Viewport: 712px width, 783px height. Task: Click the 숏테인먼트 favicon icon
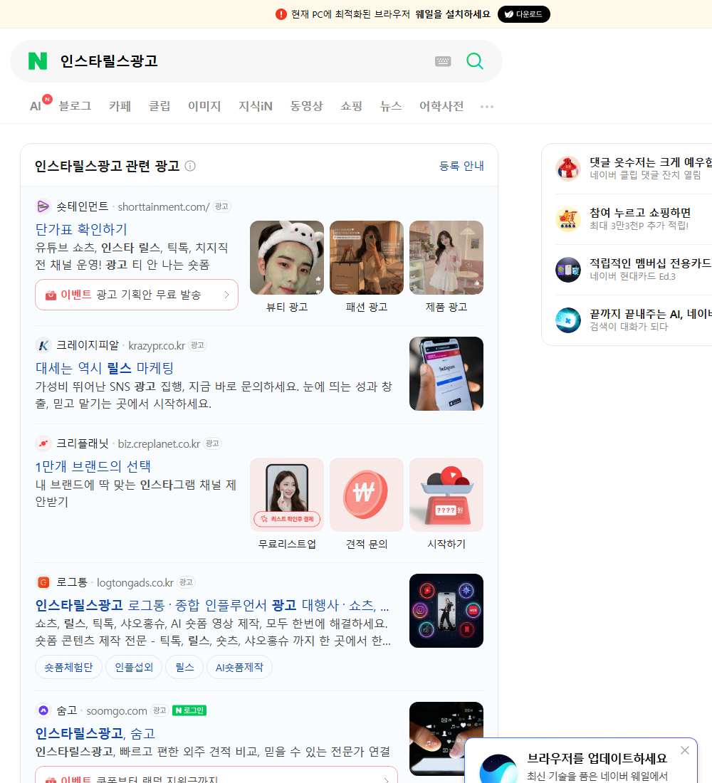43,206
